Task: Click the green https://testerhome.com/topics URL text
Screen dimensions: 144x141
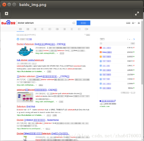Action: 29,129
